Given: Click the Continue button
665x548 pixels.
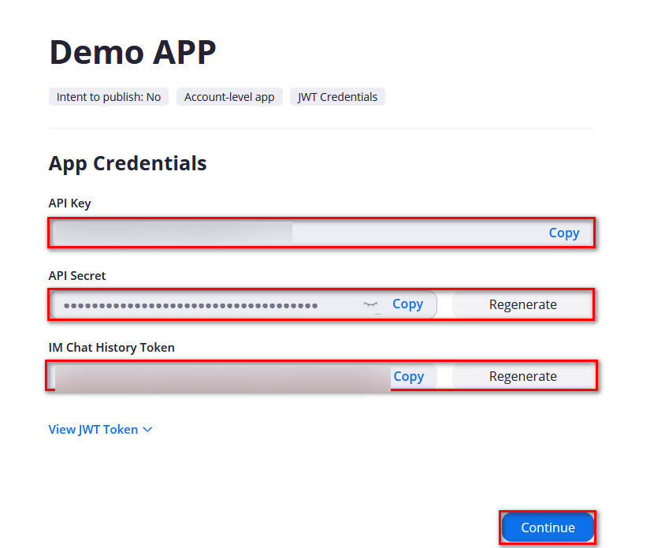Looking at the screenshot, I should pyautogui.click(x=548, y=527).
